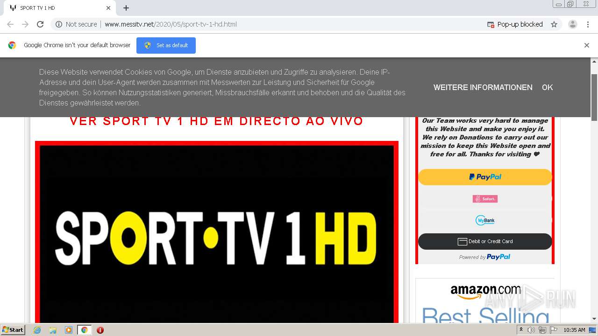
Task: Click scrollbar up arrow
Action: (x=594, y=62)
